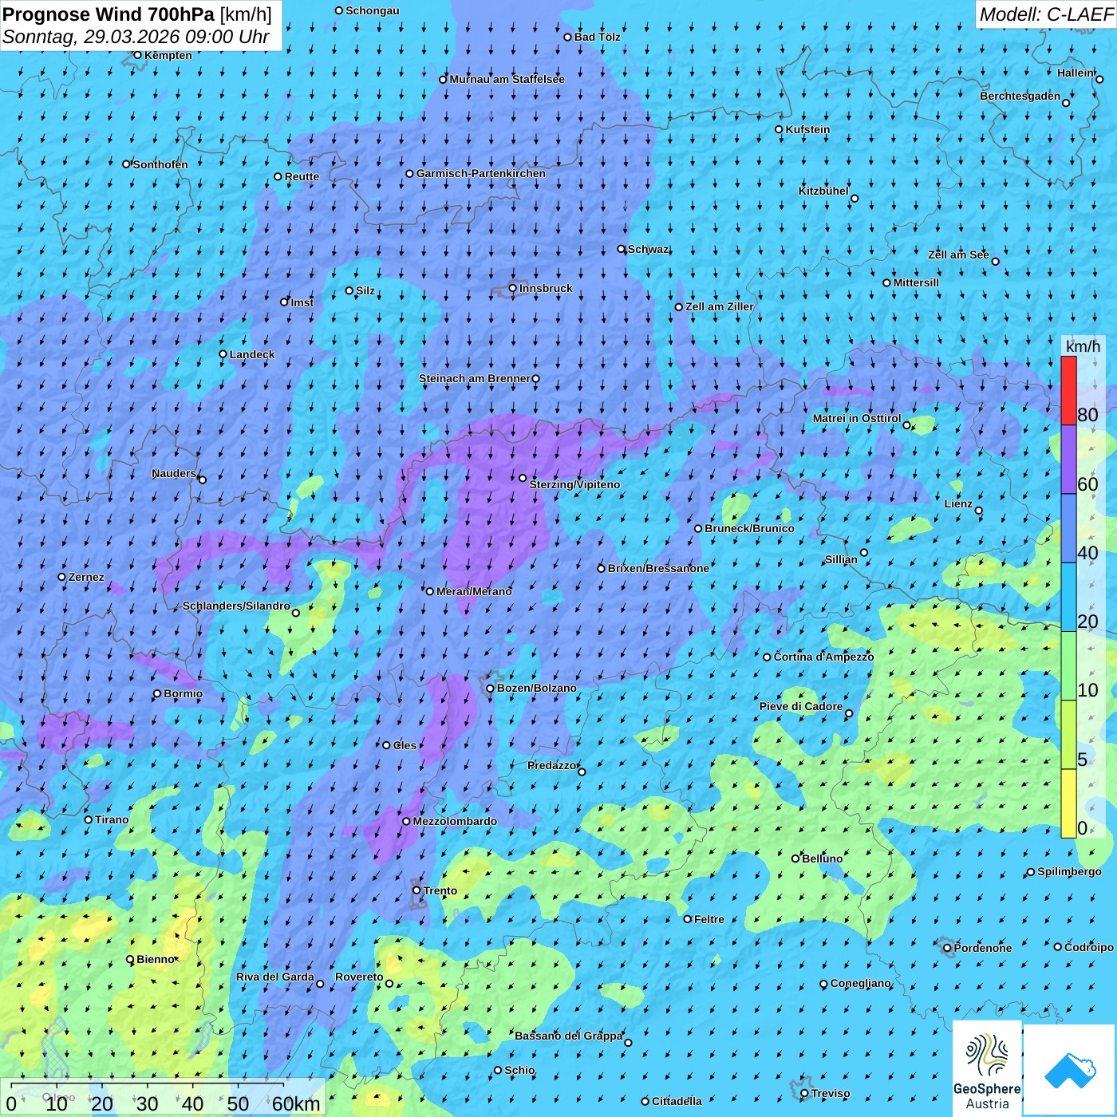
Task: Click the Sterzing/Vipiteno label
Action: click(x=574, y=484)
